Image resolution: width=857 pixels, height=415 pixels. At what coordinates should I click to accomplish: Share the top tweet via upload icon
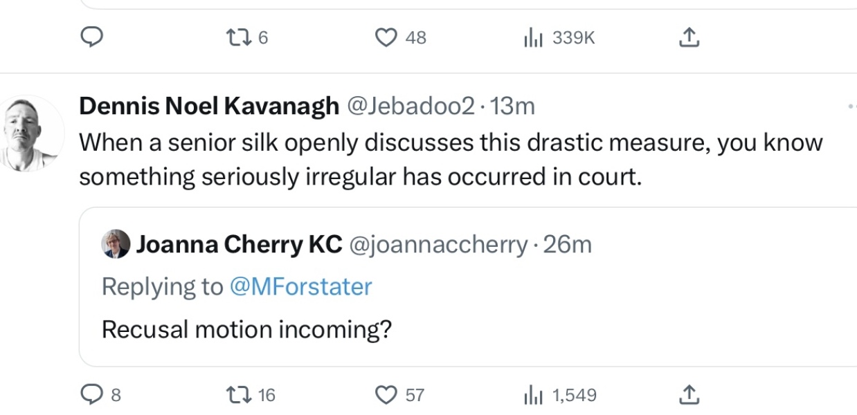689,37
